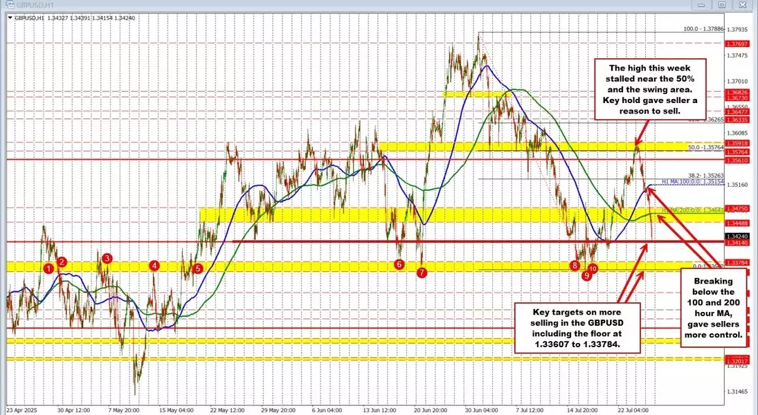Select the red marker numbered 5
Screen dimensions: 758x415
coord(198,268)
